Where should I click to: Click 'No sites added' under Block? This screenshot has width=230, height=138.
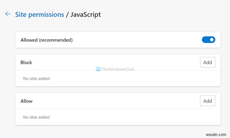pos(36,78)
